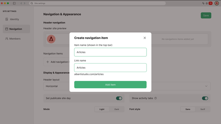The image size is (221, 124).
Task: Close the Create navigation item dialog
Action: (144, 38)
